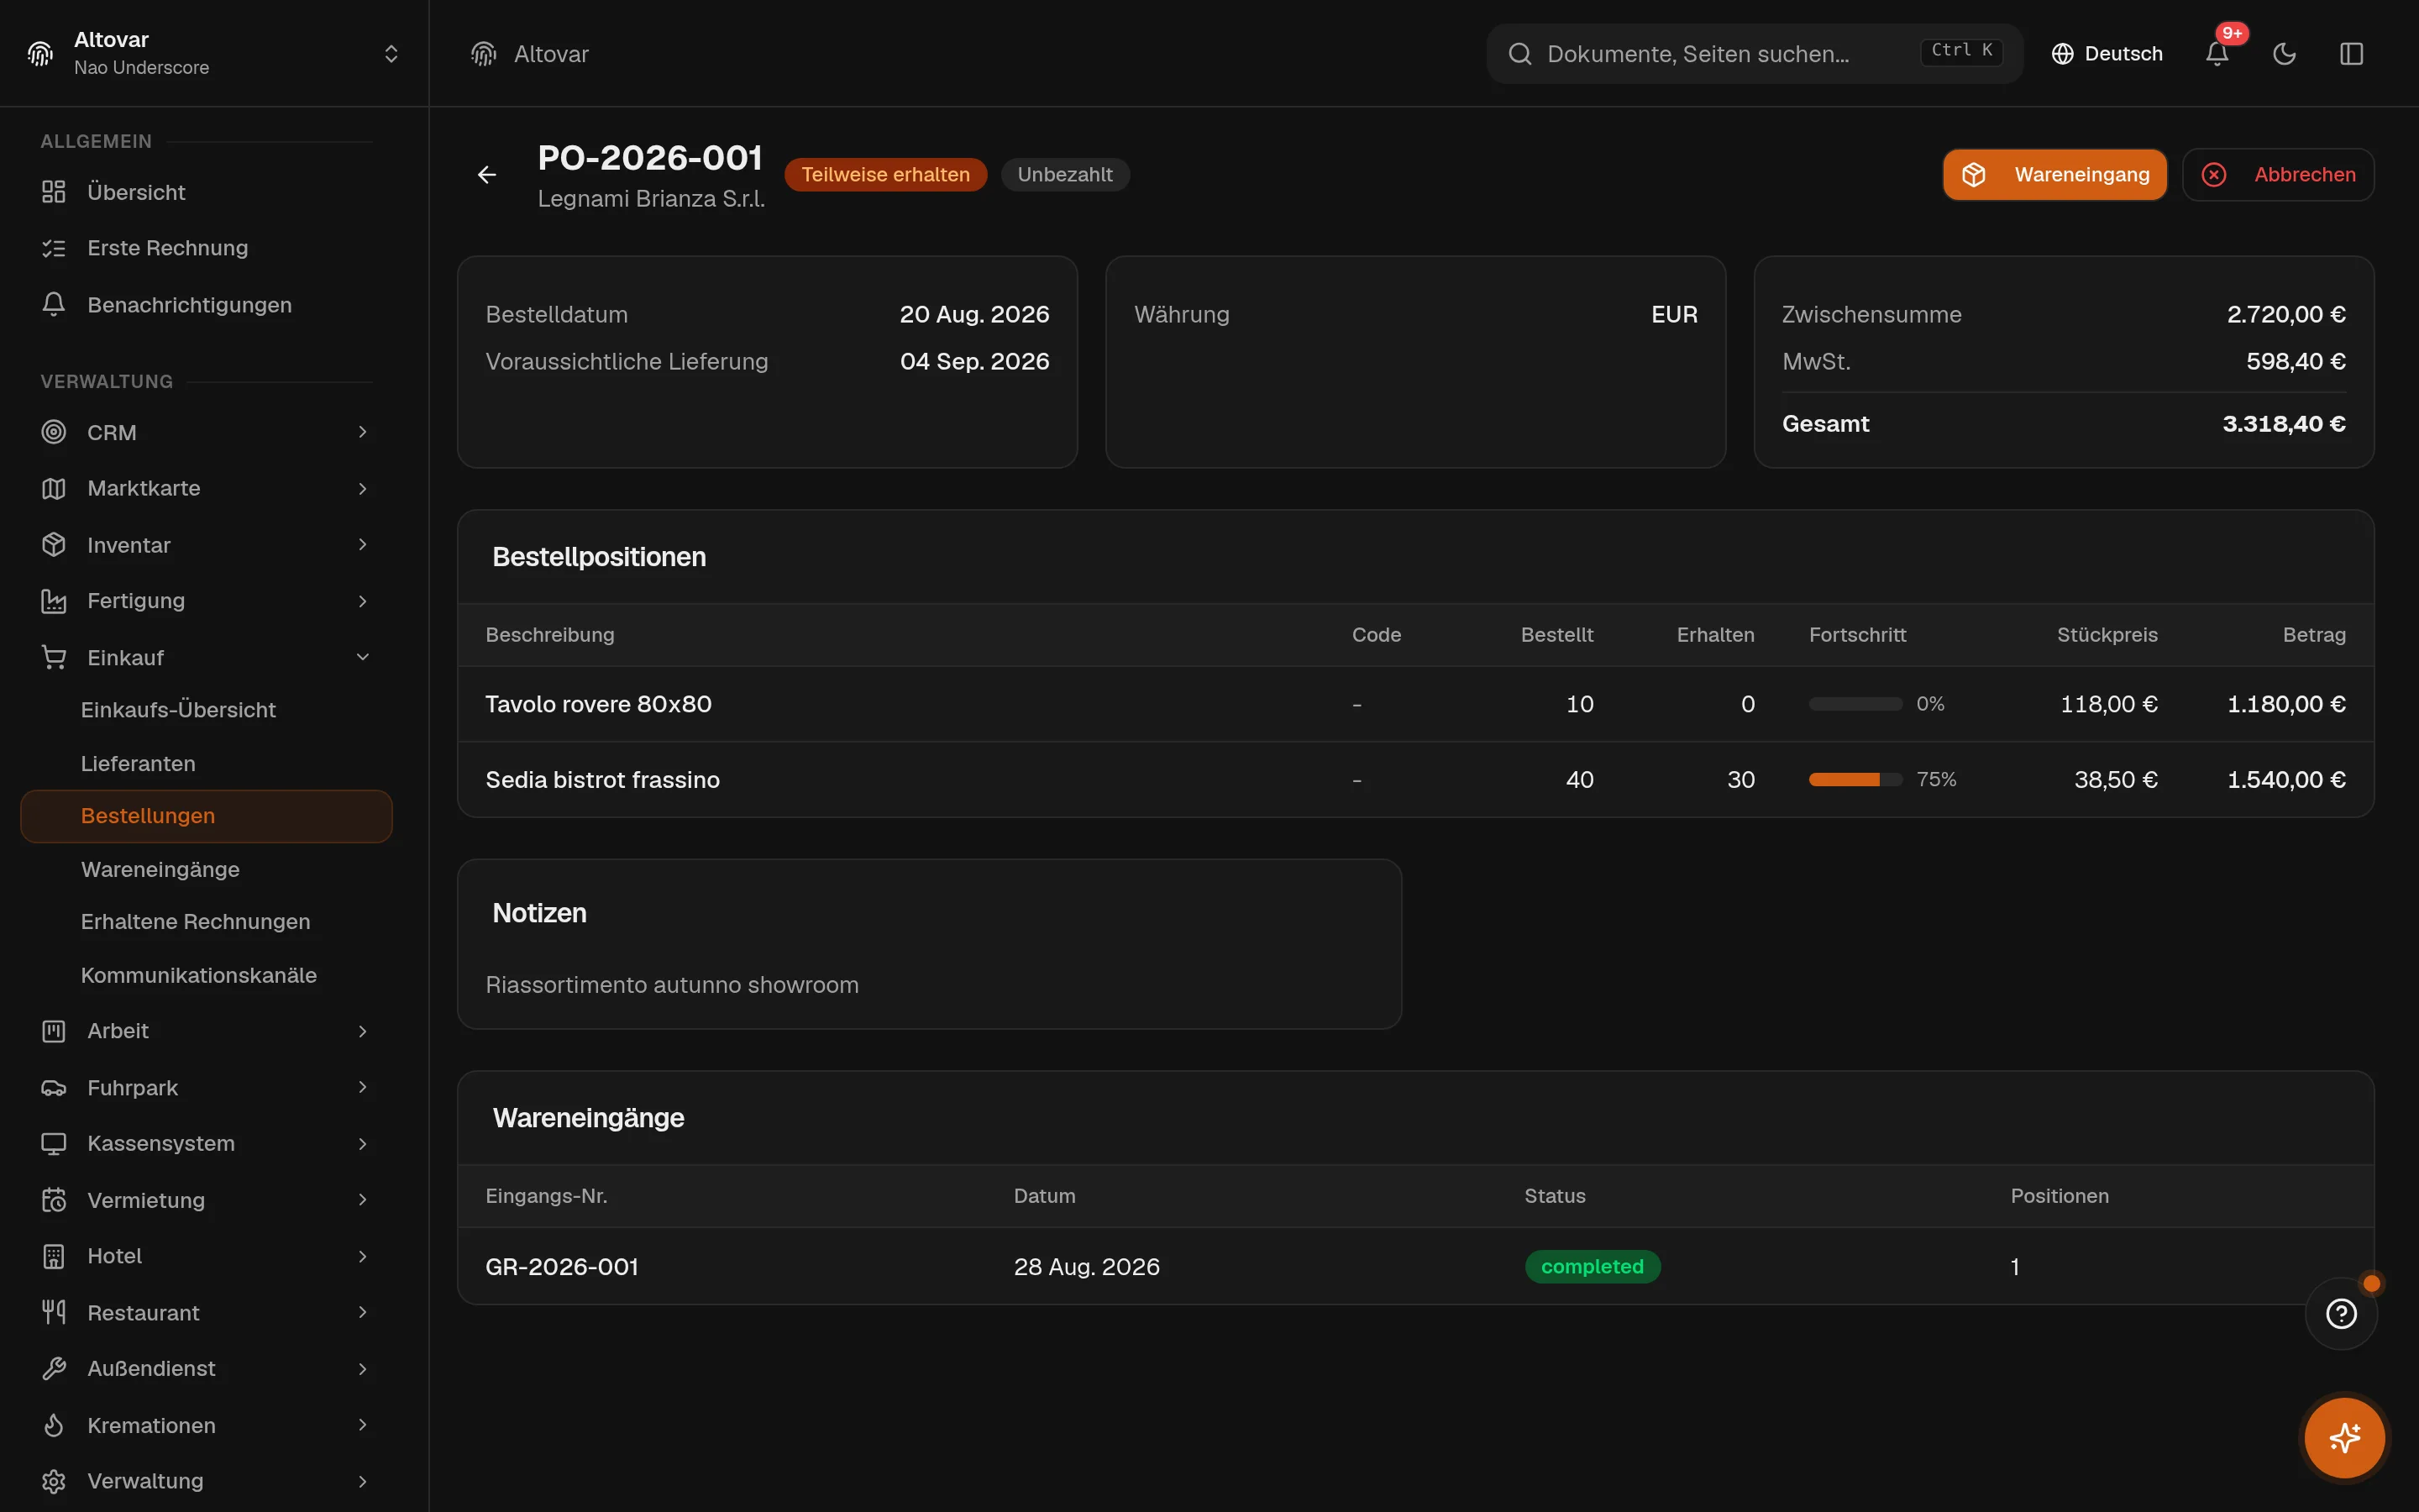The height and width of the screenshot is (1512, 2419).
Task: Click the Fuhrpark car icon
Action: tap(54, 1087)
